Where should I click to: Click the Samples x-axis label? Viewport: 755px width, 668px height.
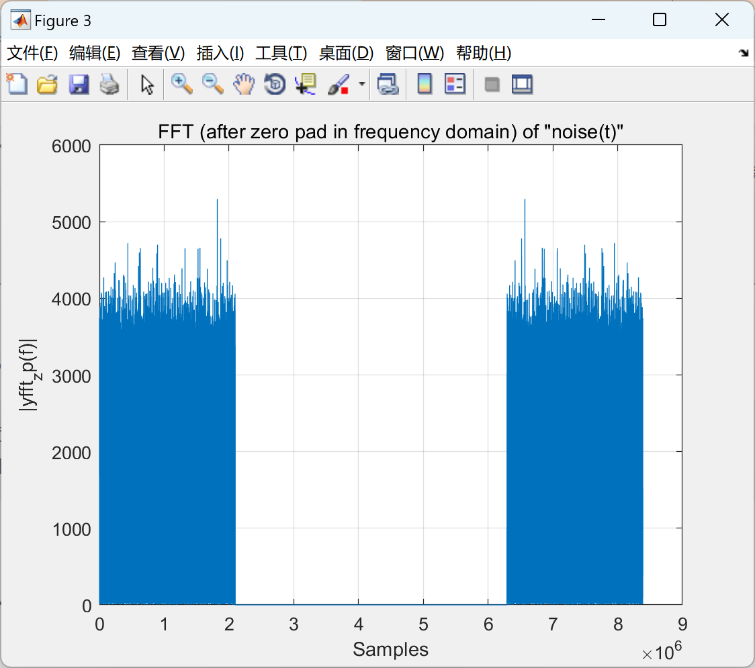tap(390, 649)
